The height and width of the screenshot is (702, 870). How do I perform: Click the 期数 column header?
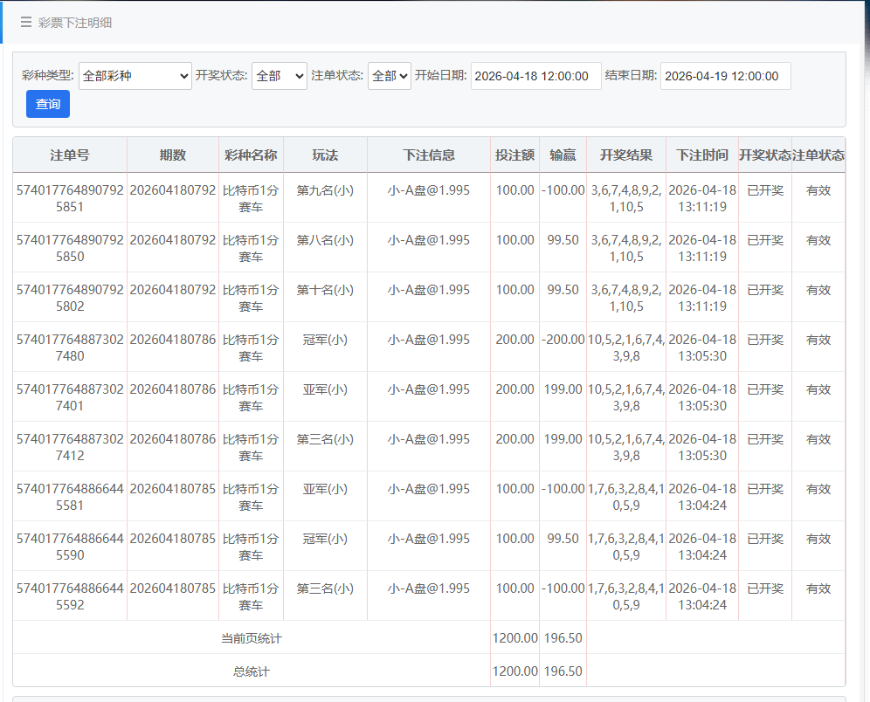(x=173, y=155)
